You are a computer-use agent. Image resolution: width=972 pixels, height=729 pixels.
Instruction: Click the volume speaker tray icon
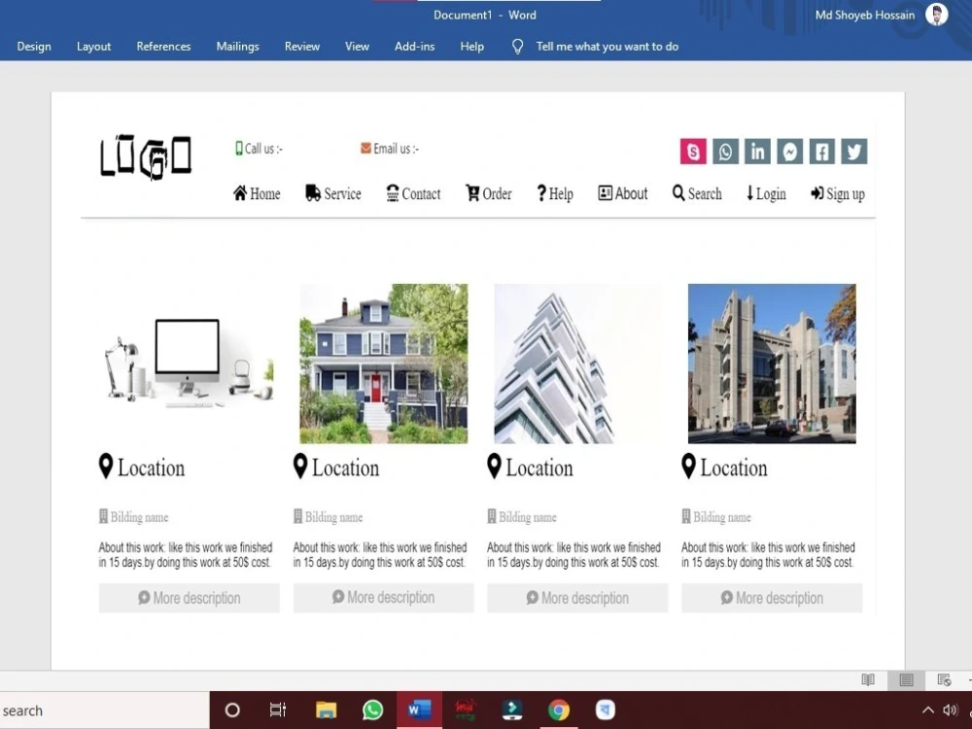950,710
